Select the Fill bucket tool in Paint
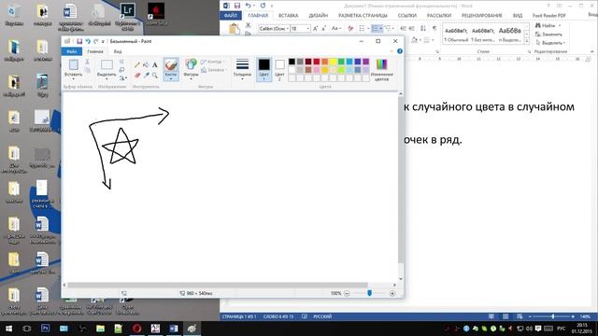The image size is (598, 336). point(146,65)
